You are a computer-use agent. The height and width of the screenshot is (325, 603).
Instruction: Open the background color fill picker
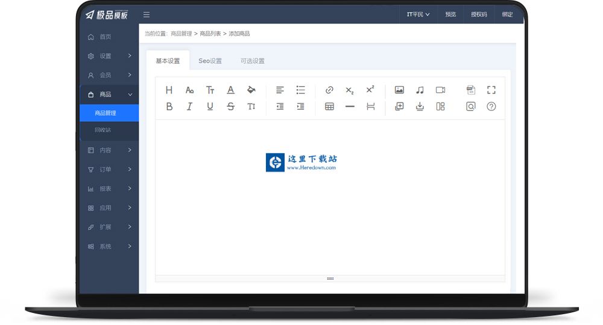[x=251, y=90]
